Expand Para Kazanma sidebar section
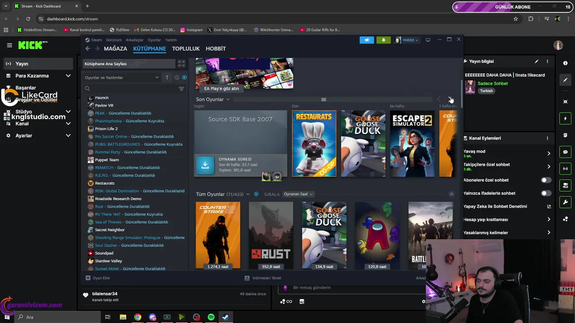Viewport: 575px width, 323px height. [68, 76]
